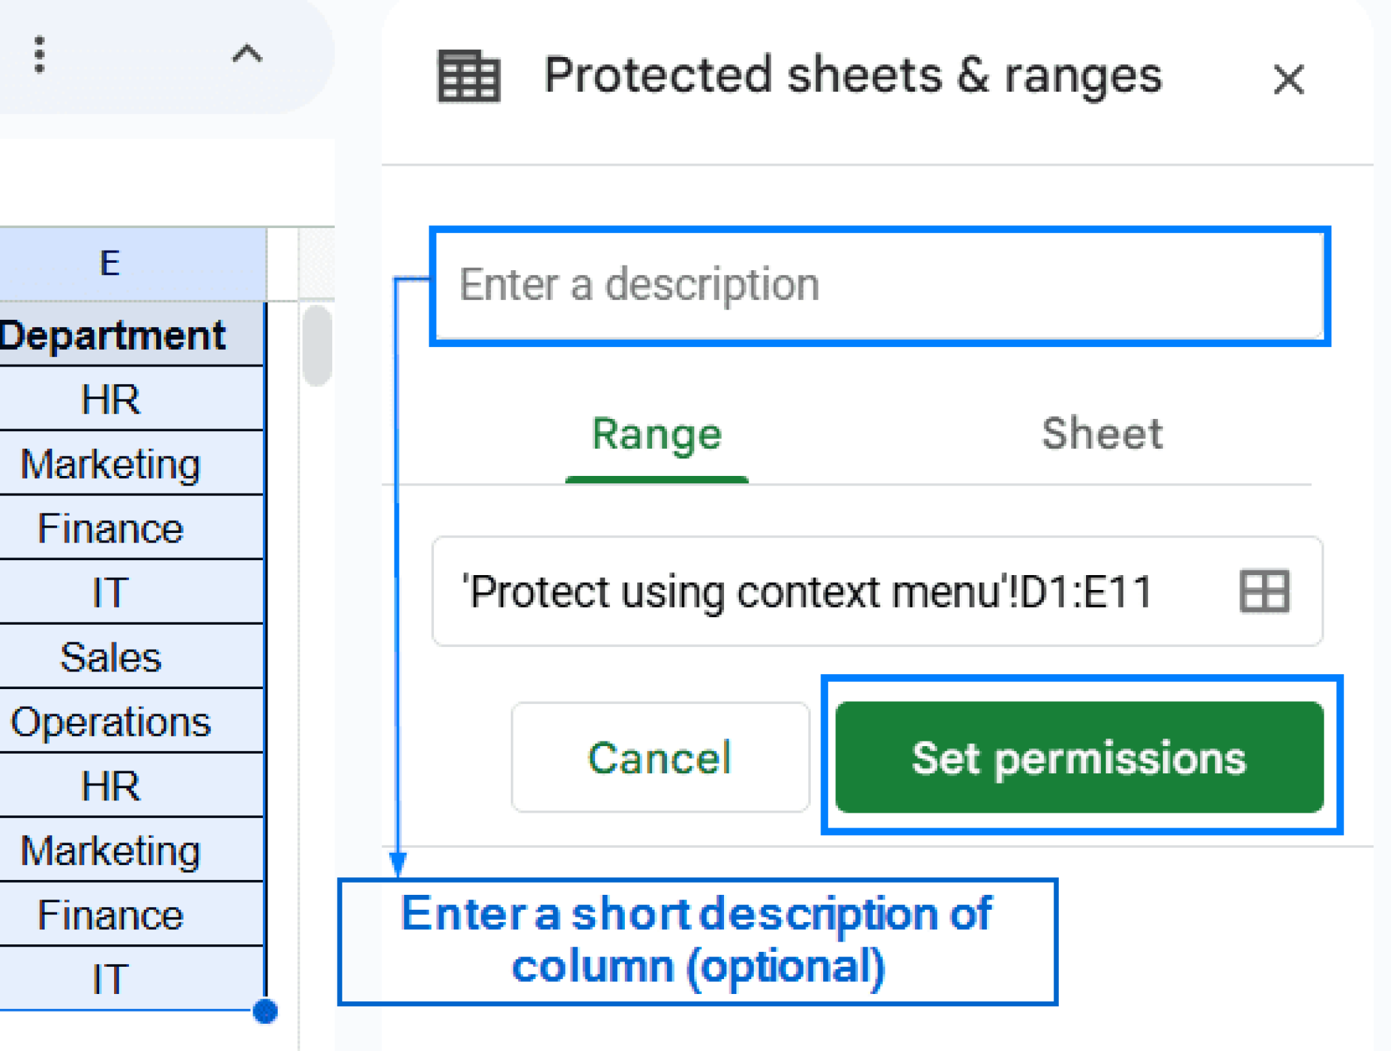This screenshot has height=1051, width=1391.
Task: Select the Sales cell
Action: (111, 656)
